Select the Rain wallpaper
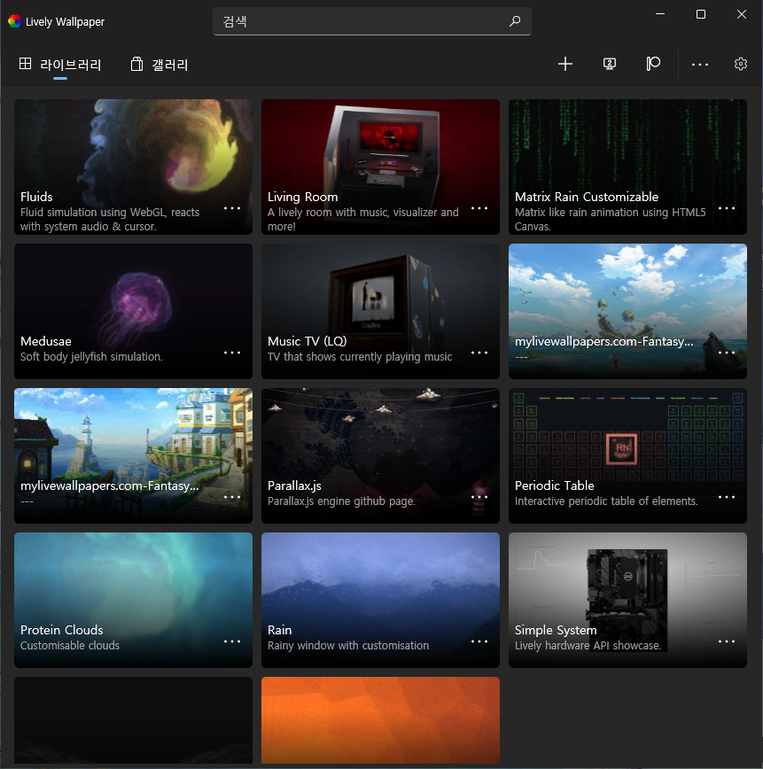The image size is (763, 769). pos(381,601)
